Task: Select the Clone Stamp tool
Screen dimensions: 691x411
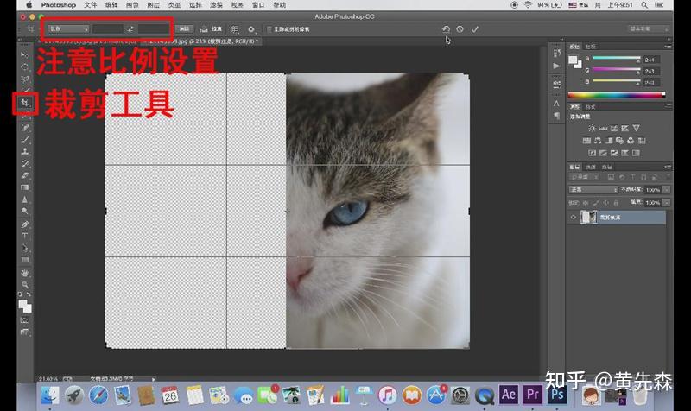Action: (x=25, y=152)
